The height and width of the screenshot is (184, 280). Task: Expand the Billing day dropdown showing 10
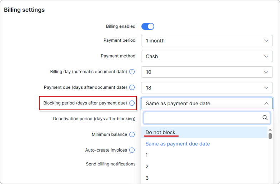207,72
